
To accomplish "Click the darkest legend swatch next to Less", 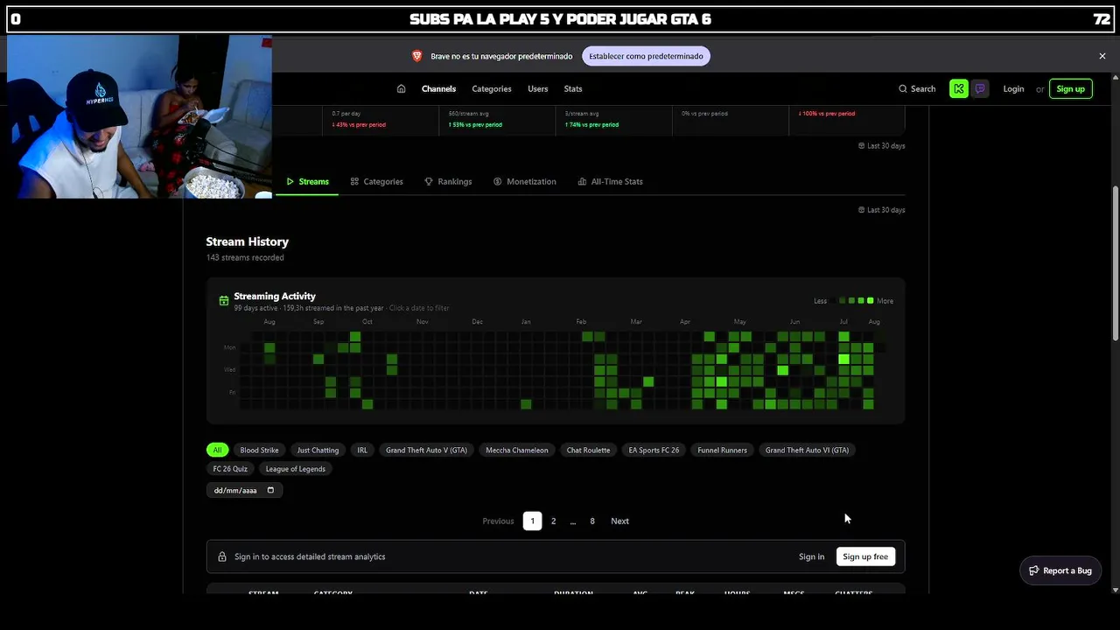I will [834, 301].
